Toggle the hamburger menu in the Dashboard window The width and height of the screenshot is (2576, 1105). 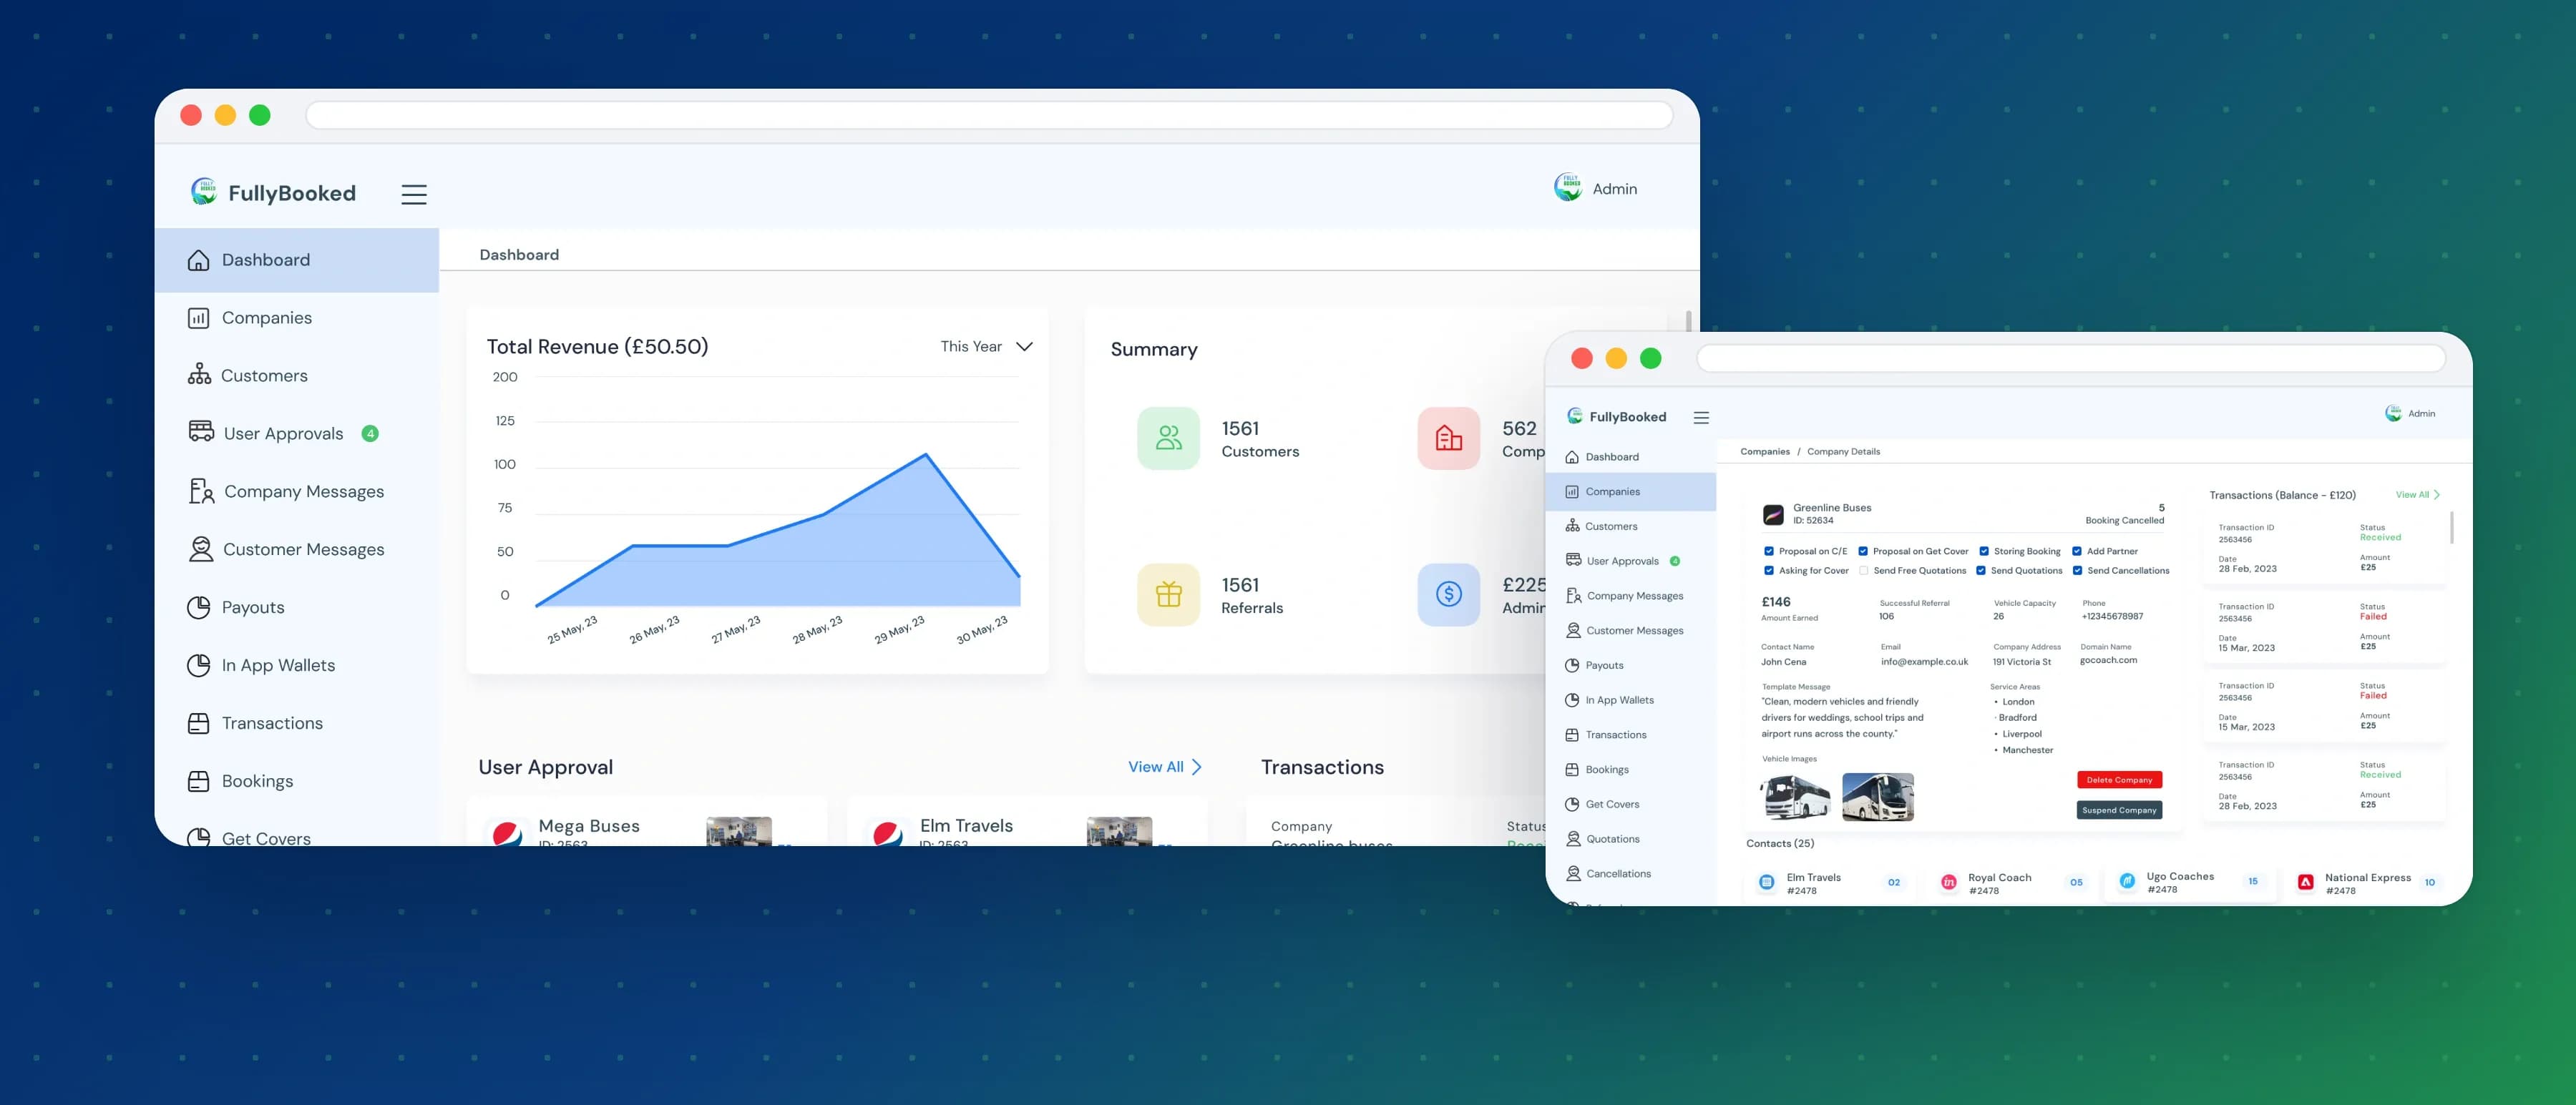tap(414, 194)
